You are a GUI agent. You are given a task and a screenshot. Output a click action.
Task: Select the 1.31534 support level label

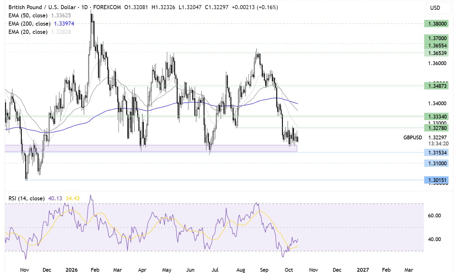pos(436,153)
